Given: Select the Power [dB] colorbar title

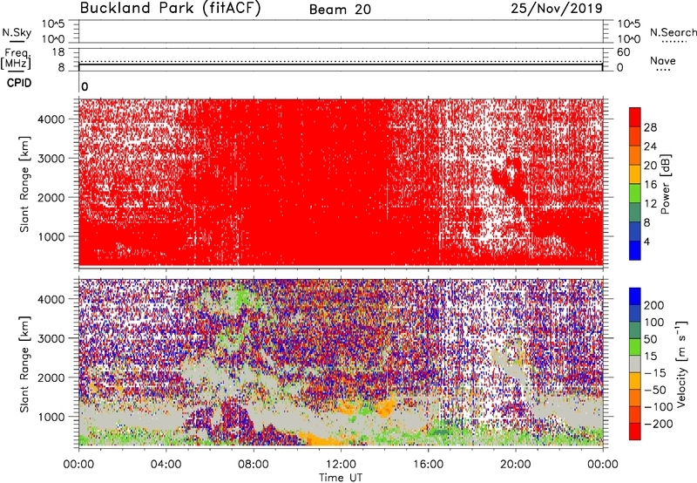Looking at the screenshot, I should click(x=666, y=184).
